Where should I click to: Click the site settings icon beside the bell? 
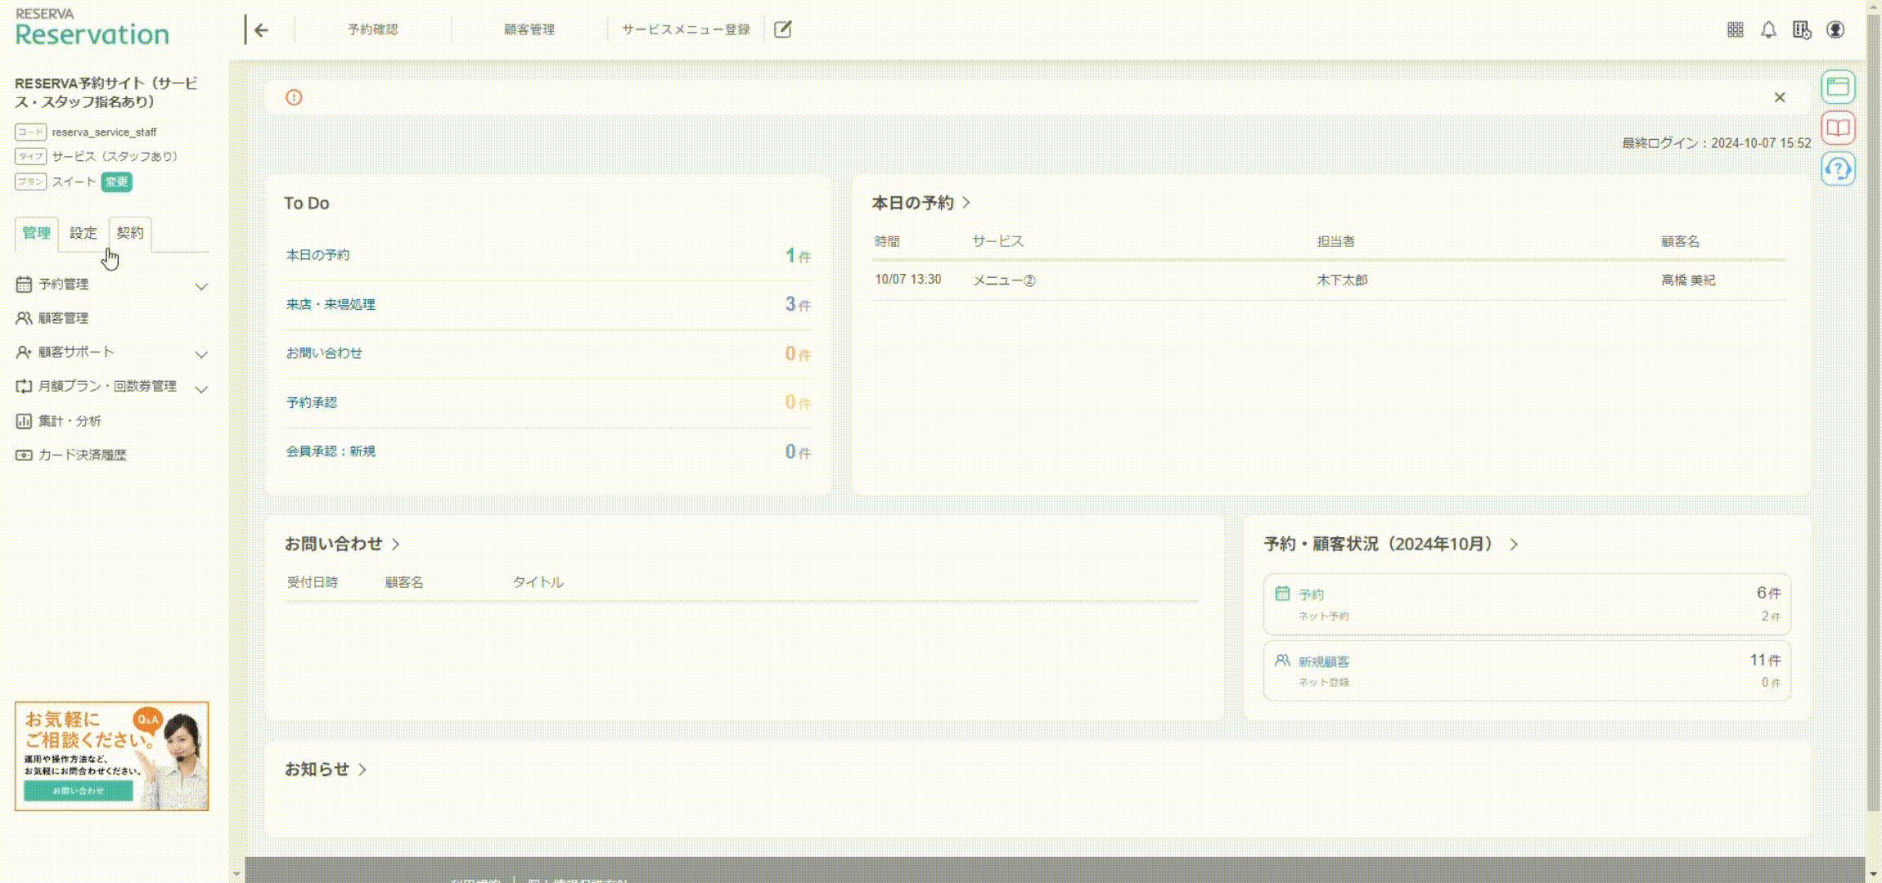click(1800, 29)
